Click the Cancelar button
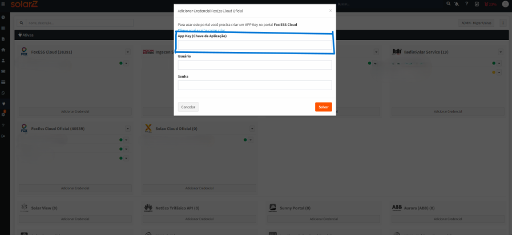Screen dimensions: 512x235 point(188,107)
